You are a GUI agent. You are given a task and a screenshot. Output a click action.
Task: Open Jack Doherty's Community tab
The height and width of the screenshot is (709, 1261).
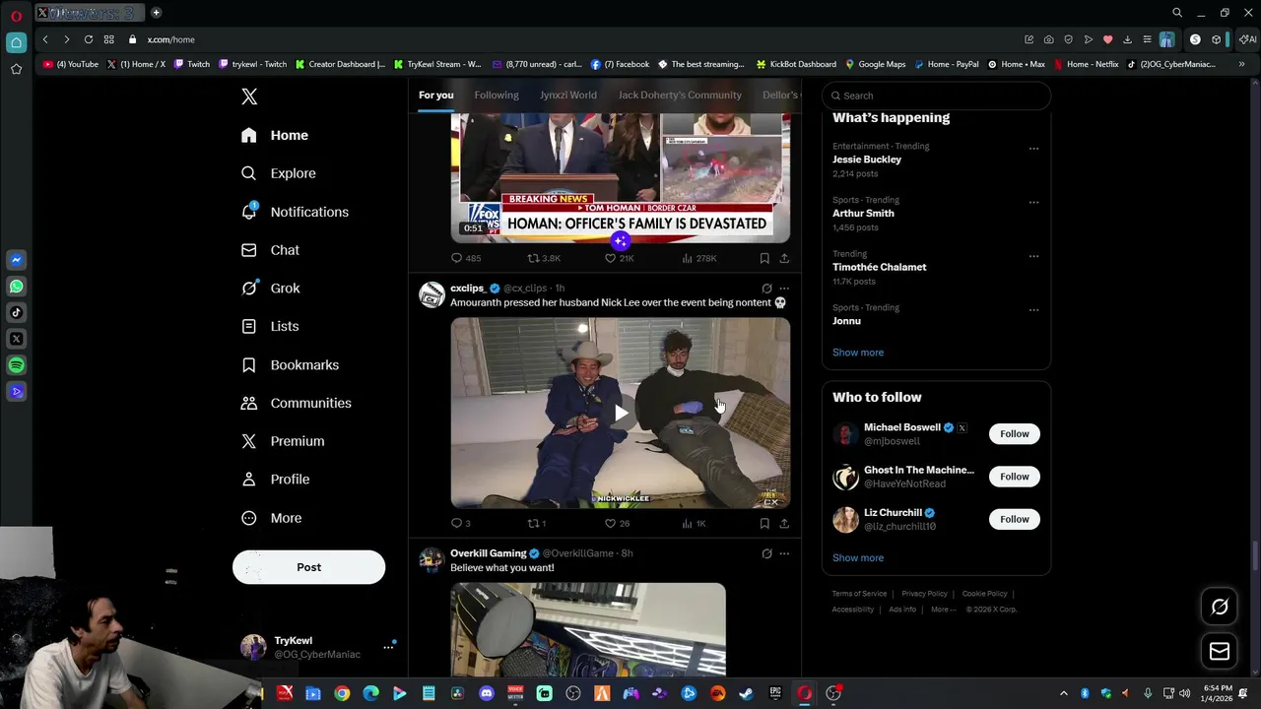[x=680, y=95]
